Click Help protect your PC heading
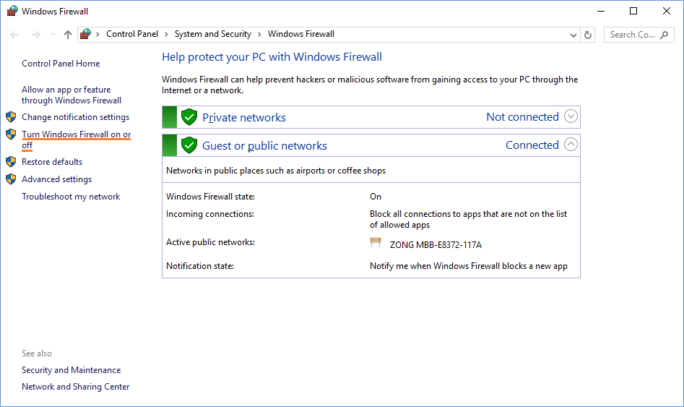Screen dimensions: 684x407 pyautogui.click(x=272, y=57)
